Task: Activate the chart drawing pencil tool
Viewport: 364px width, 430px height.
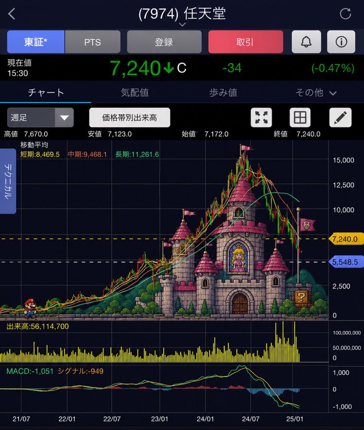Action: tap(340, 118)
